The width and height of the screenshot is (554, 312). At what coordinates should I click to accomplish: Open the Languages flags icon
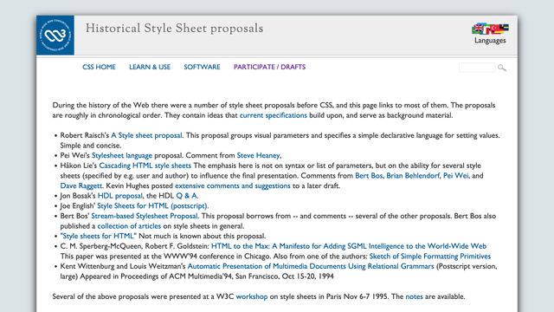(x=490, y=29)
